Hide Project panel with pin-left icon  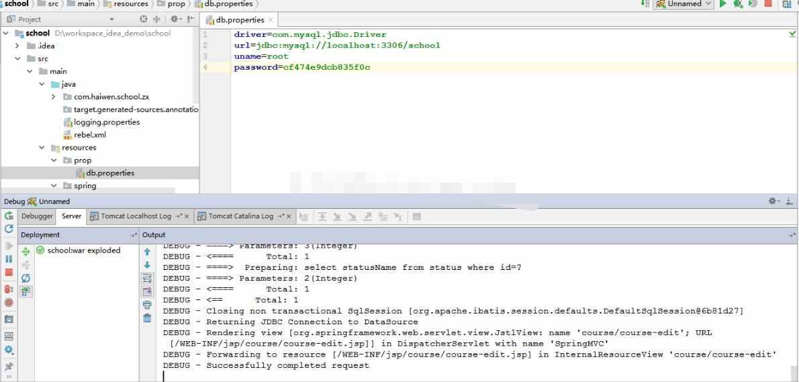coord(191,19)
